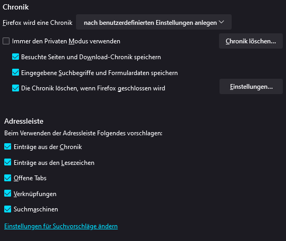Click the 'Verknüpfungen' label text
286x241 pixels.
[x=35, y=194]
